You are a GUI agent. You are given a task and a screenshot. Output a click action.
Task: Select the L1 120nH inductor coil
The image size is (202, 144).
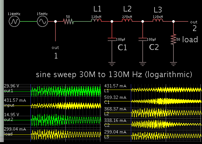pyautogui.click(x=97, y=20)
